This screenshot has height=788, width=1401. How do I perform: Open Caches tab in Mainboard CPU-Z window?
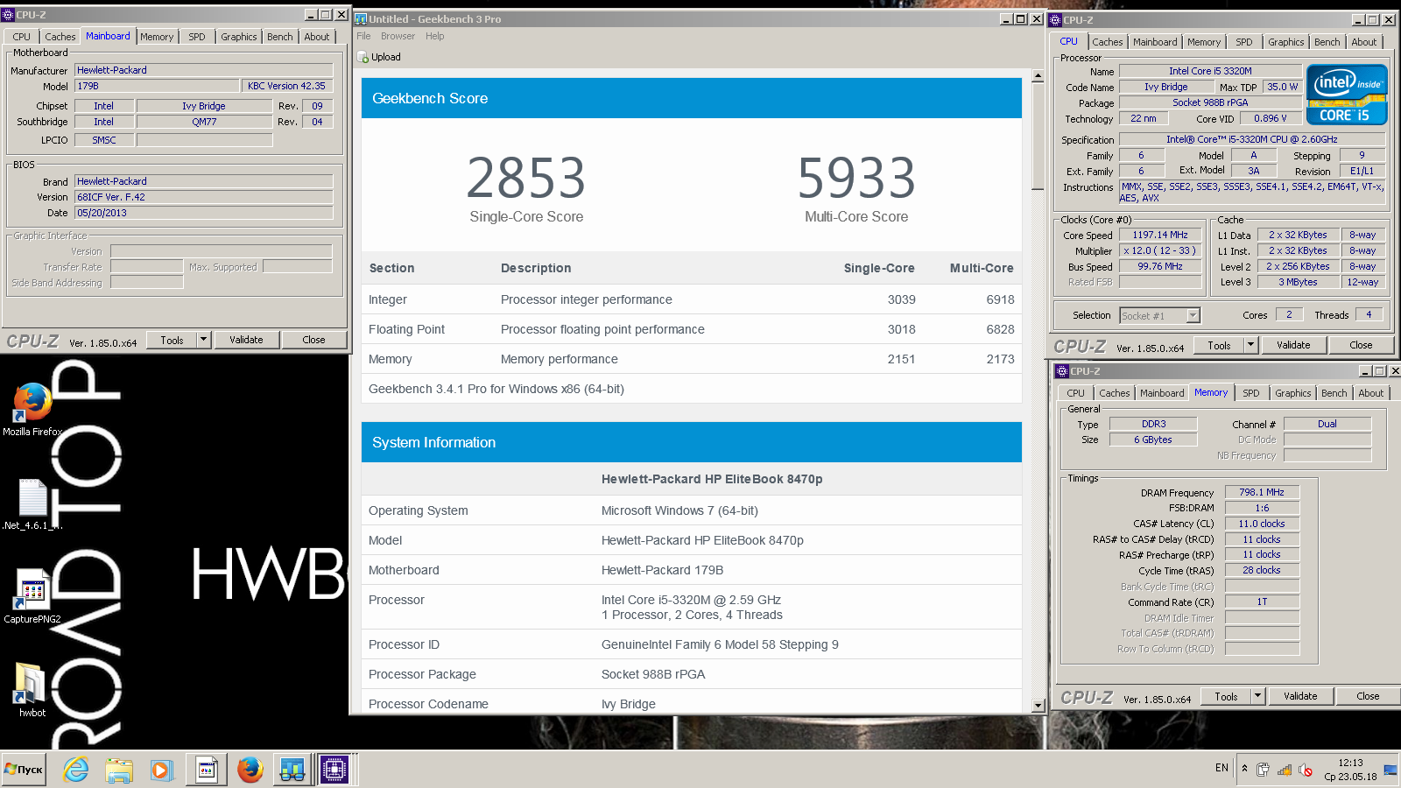[60, 37]
